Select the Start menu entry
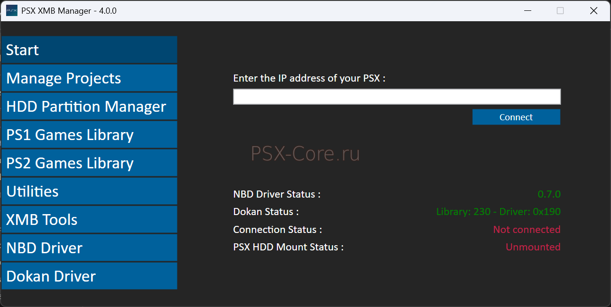Viewport: 611px width, 307px height. coord(89,50)
